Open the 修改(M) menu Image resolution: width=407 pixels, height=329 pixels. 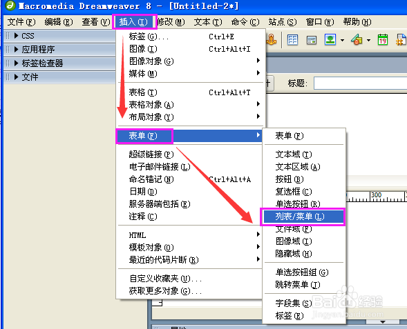pos(171,22)
